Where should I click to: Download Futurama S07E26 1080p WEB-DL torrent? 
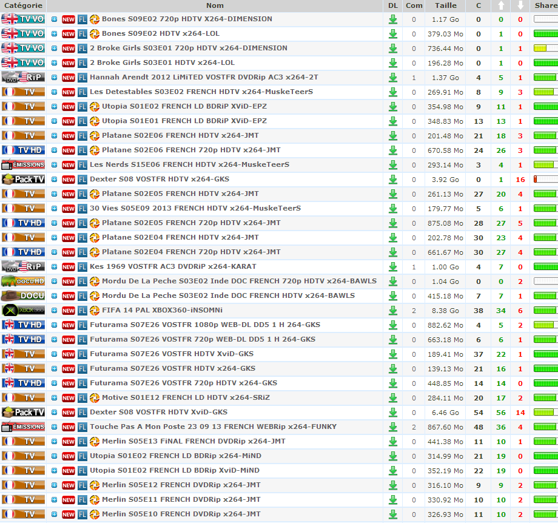coord(393,325)
